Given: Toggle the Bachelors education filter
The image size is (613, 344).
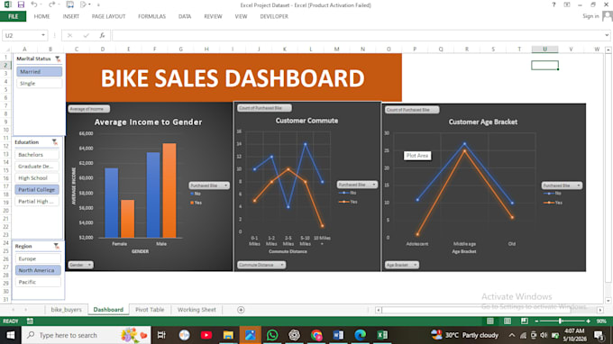Looking at the screenshot, I should coord(37,155).
